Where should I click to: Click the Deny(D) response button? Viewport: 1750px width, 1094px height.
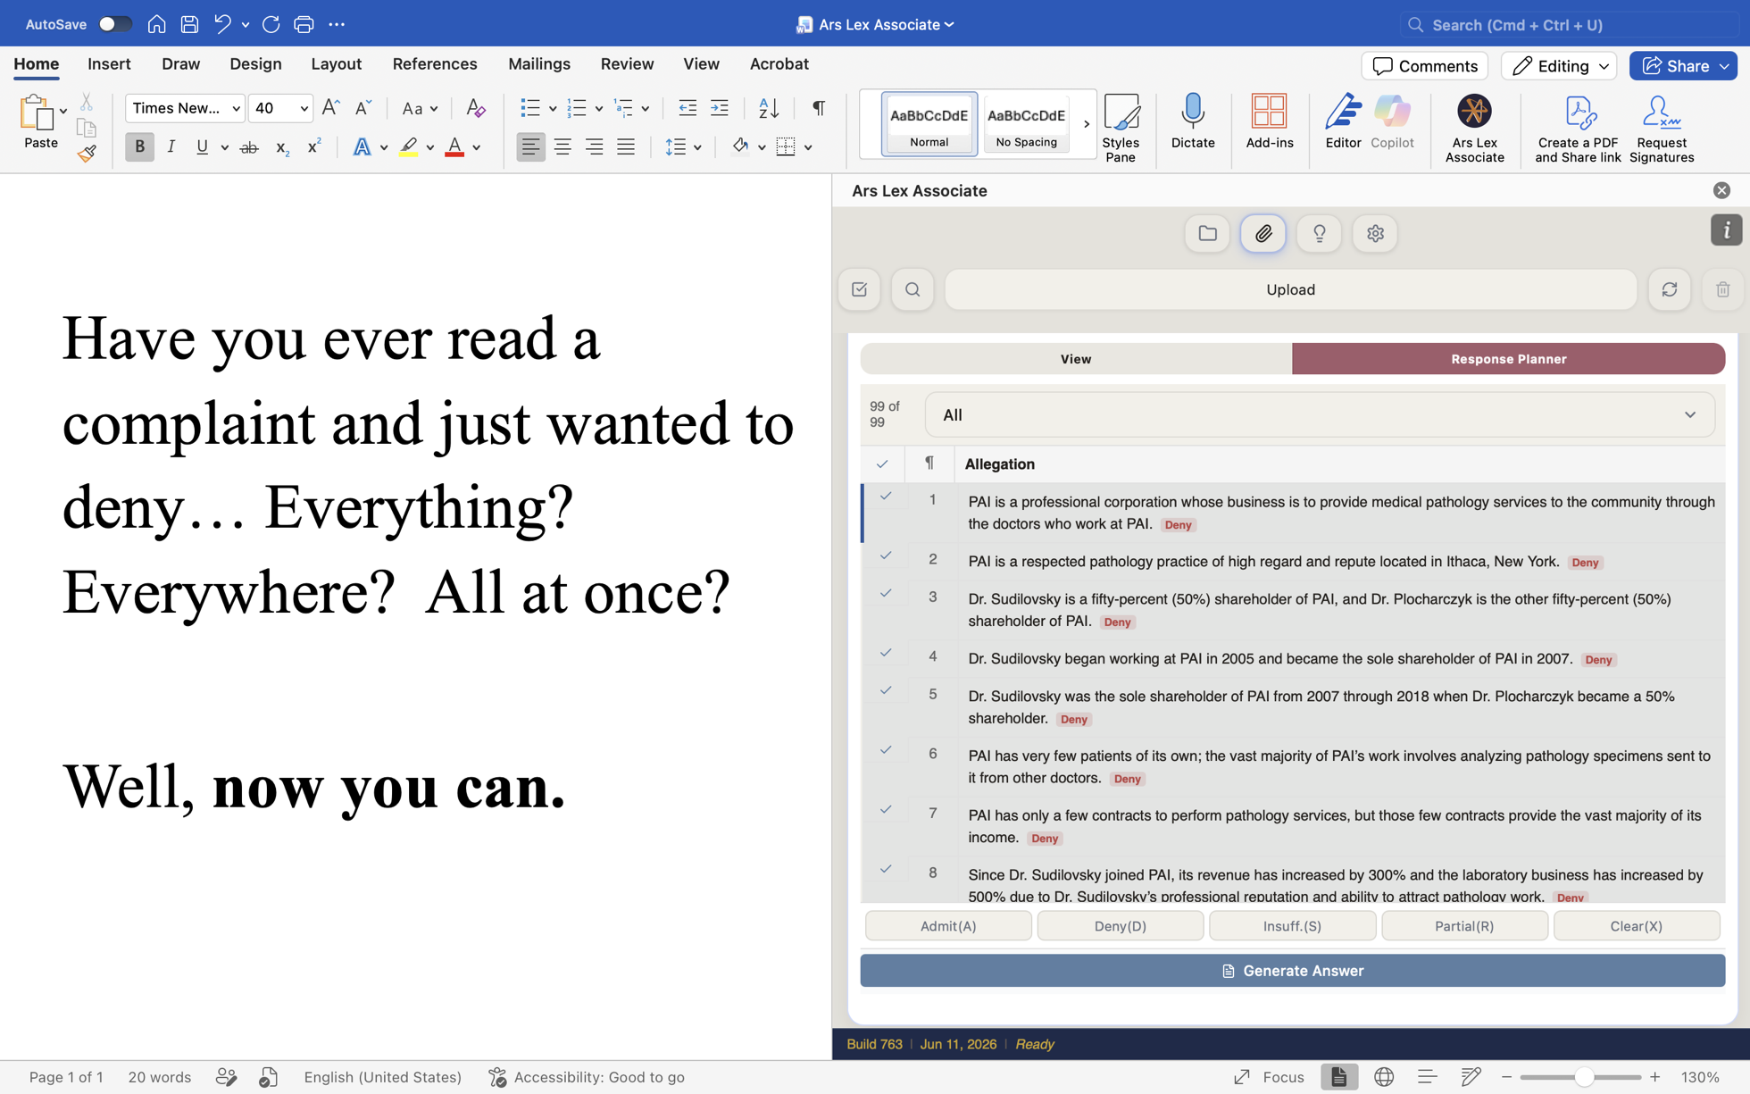coord(1120,926)
